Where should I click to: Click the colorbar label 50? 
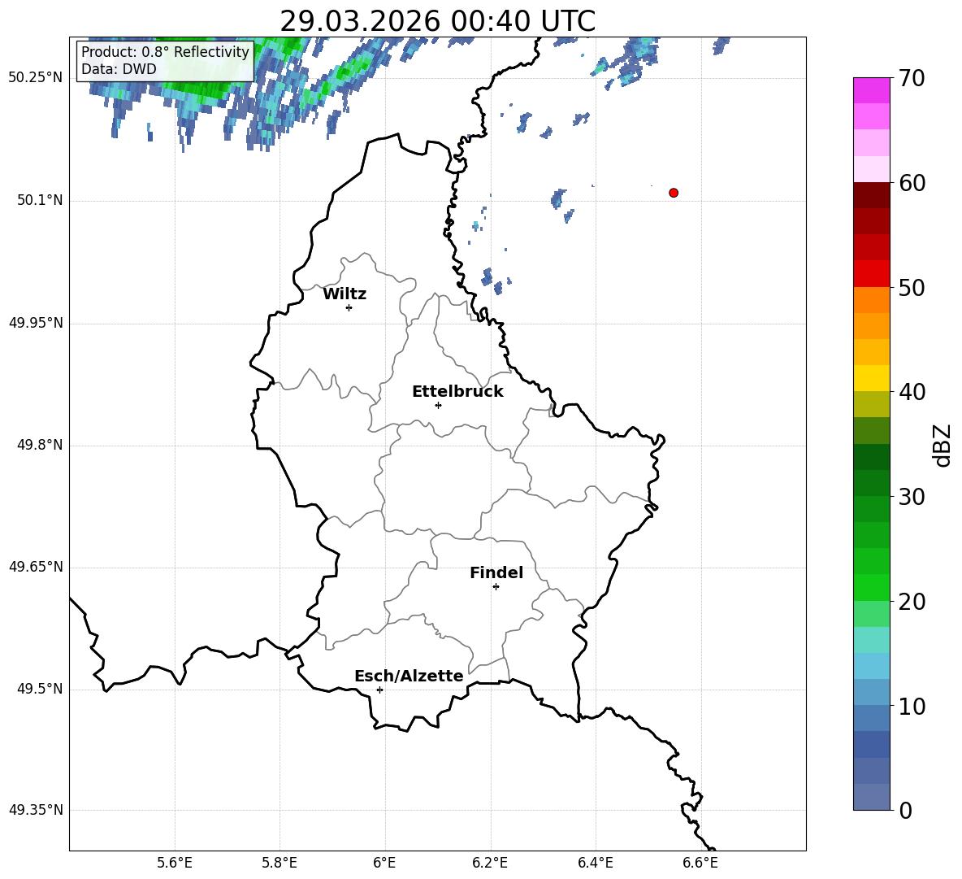(912, 287)
